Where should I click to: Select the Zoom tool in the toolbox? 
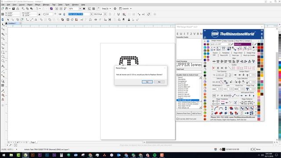[x=3, y=38]
